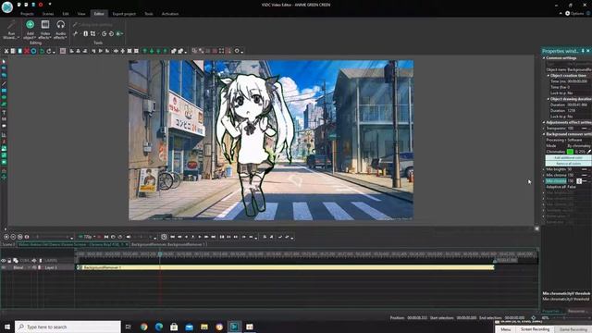592x333 pixels.
Task: Toggle visibility of Layer 1
Action: click(4, 267)
